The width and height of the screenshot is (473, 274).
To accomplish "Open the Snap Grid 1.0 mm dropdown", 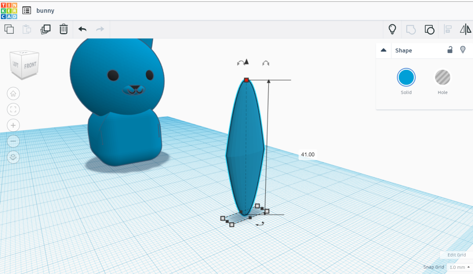I will pos(460,267).
